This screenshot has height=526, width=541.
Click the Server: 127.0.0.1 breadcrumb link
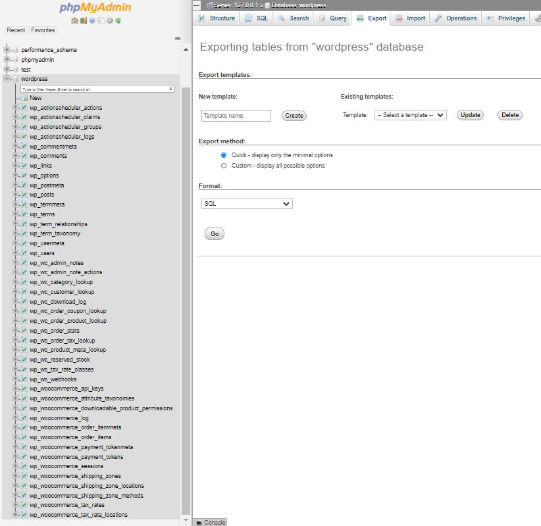pos(236,5)
